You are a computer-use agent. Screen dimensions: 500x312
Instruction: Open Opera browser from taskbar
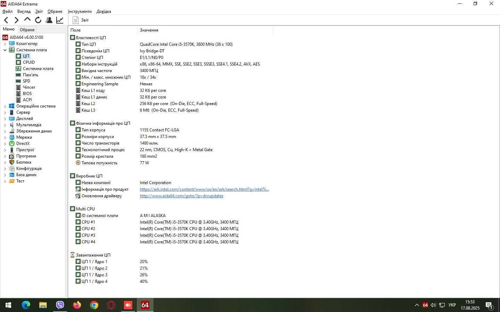(111, 305)
